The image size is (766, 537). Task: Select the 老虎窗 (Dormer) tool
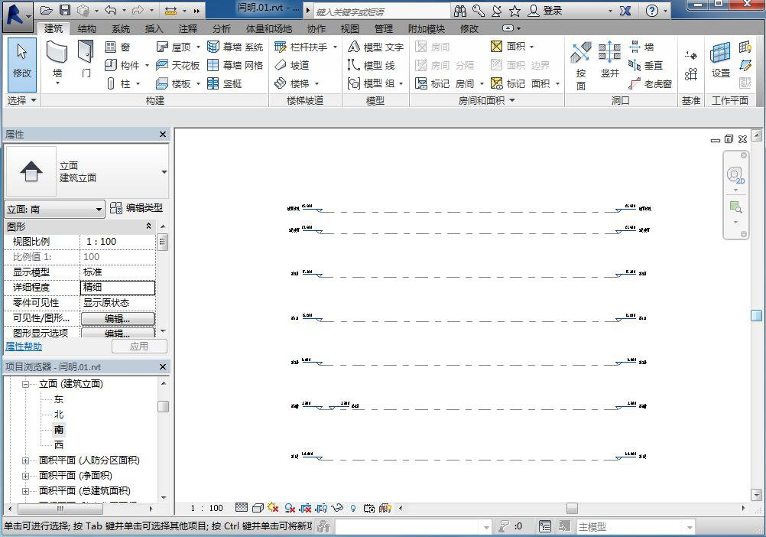tap(650, 83)
